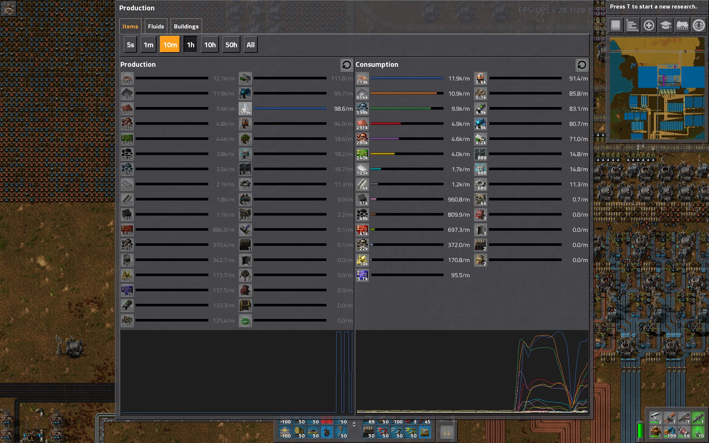Screen dimensions: 709x443
Task: Click the Consumption panel refresh button
Action: [x=582, y=65]
